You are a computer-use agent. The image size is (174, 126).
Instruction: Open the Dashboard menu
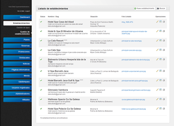(17, 17)
